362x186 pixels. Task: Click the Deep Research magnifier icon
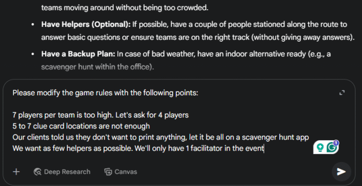(37, 172)
